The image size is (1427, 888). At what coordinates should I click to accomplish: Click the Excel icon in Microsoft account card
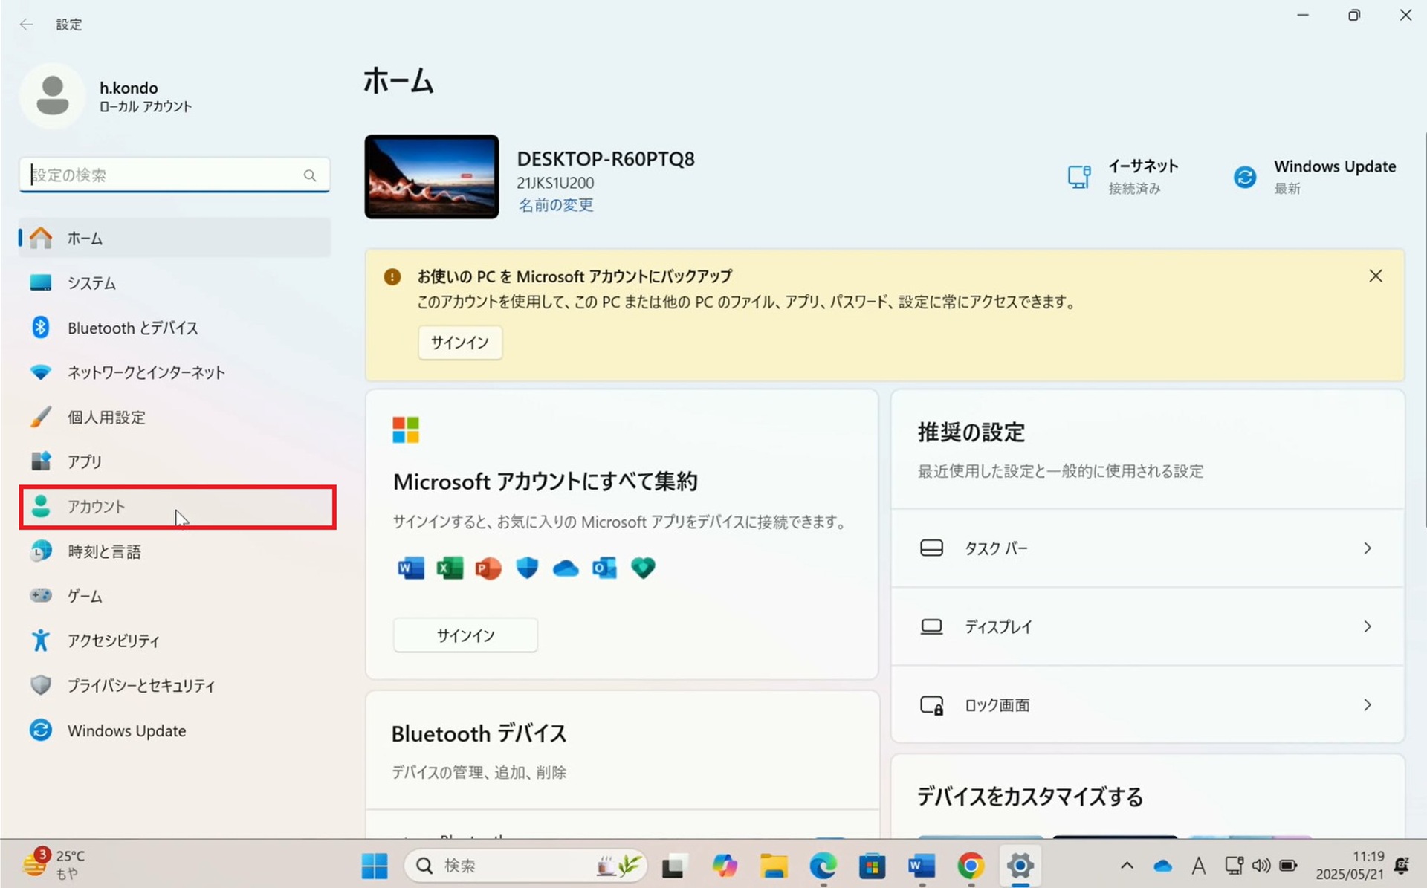pos(449,568)
